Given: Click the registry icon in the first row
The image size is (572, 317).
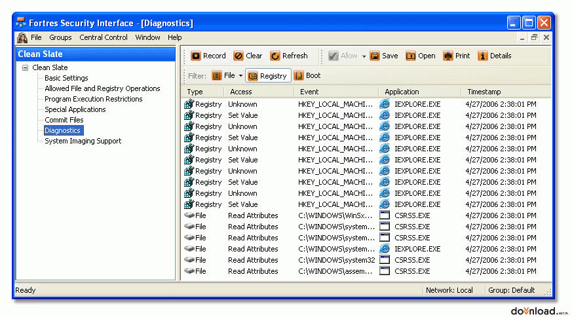Looking at the screenshot, I should coord(189,104).
